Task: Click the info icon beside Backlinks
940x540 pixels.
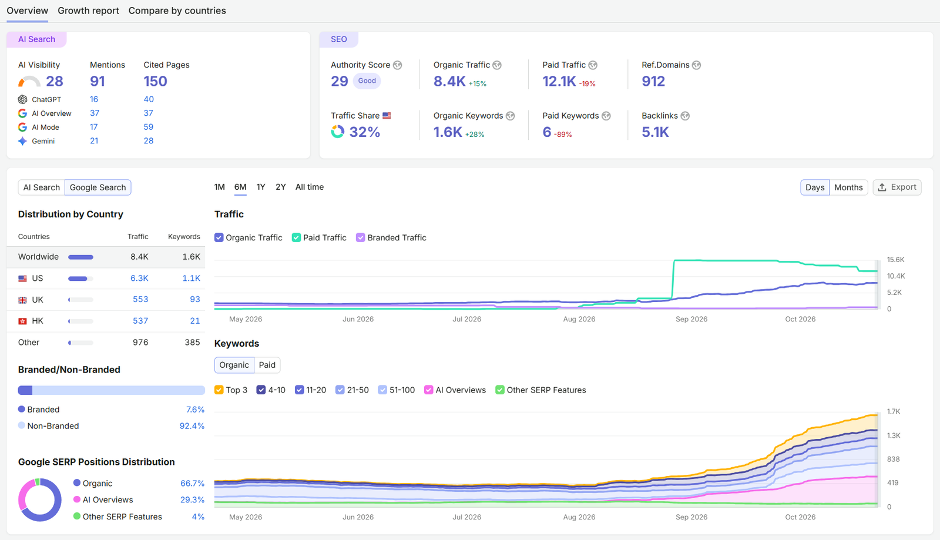Action: pos(685,116)
